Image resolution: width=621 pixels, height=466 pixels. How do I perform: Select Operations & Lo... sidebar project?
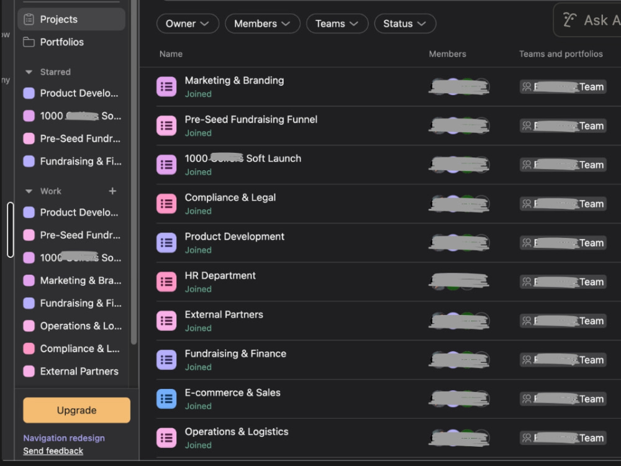point(71,326)
